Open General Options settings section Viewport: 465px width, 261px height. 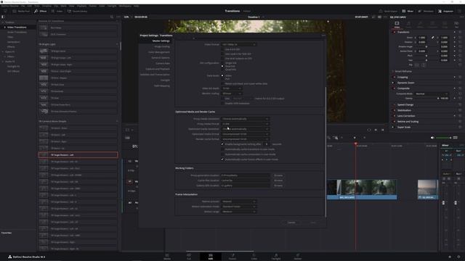(161, 58)
